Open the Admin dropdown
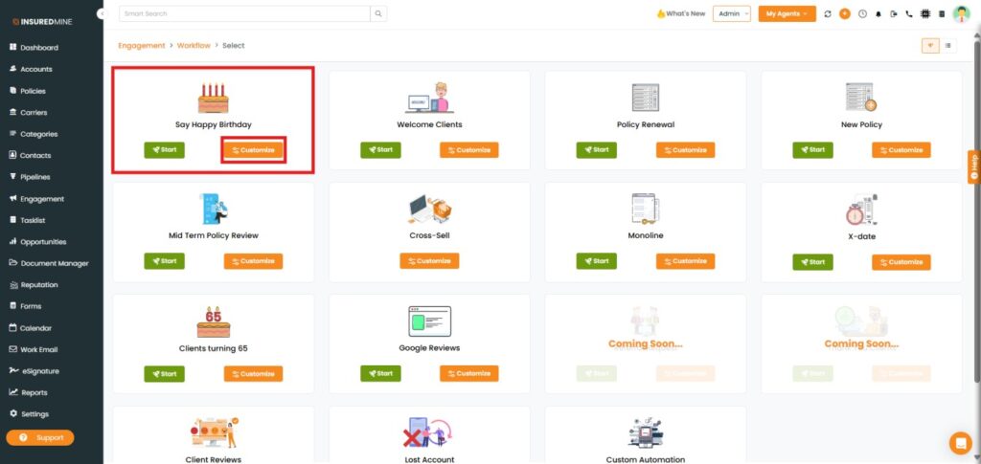 [x=732, y=14]
